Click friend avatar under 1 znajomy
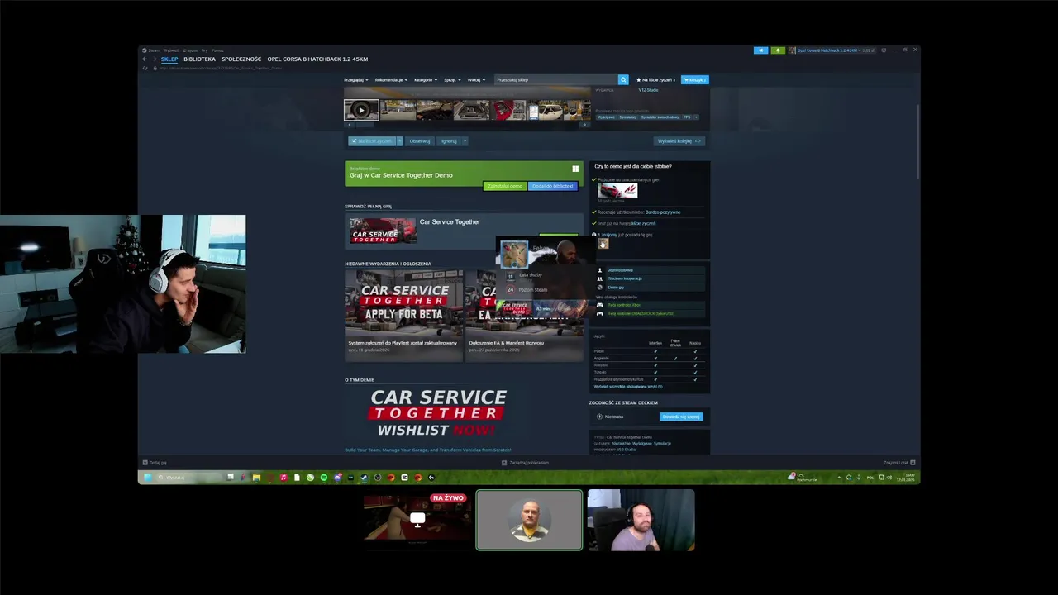The image size is (1058, 595). [603, 244]
